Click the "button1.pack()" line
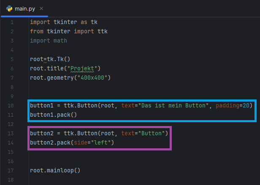The height and width of the screenshot is (185, 260). tap(53, 115)
